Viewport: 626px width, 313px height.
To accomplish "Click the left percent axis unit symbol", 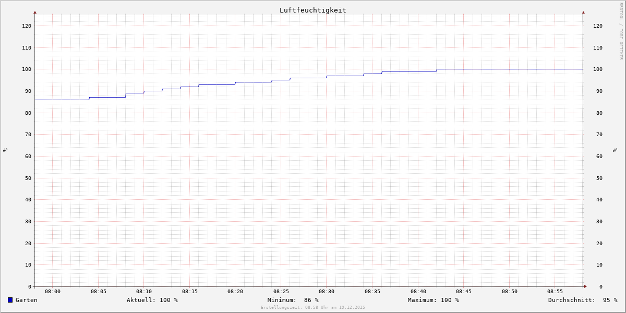I will (5, 150).
